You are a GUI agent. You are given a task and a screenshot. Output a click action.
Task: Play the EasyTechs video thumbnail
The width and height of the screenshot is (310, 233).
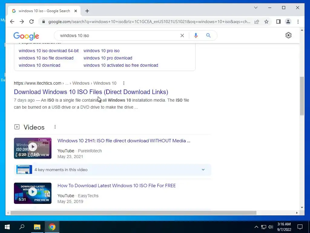point(33,193)
